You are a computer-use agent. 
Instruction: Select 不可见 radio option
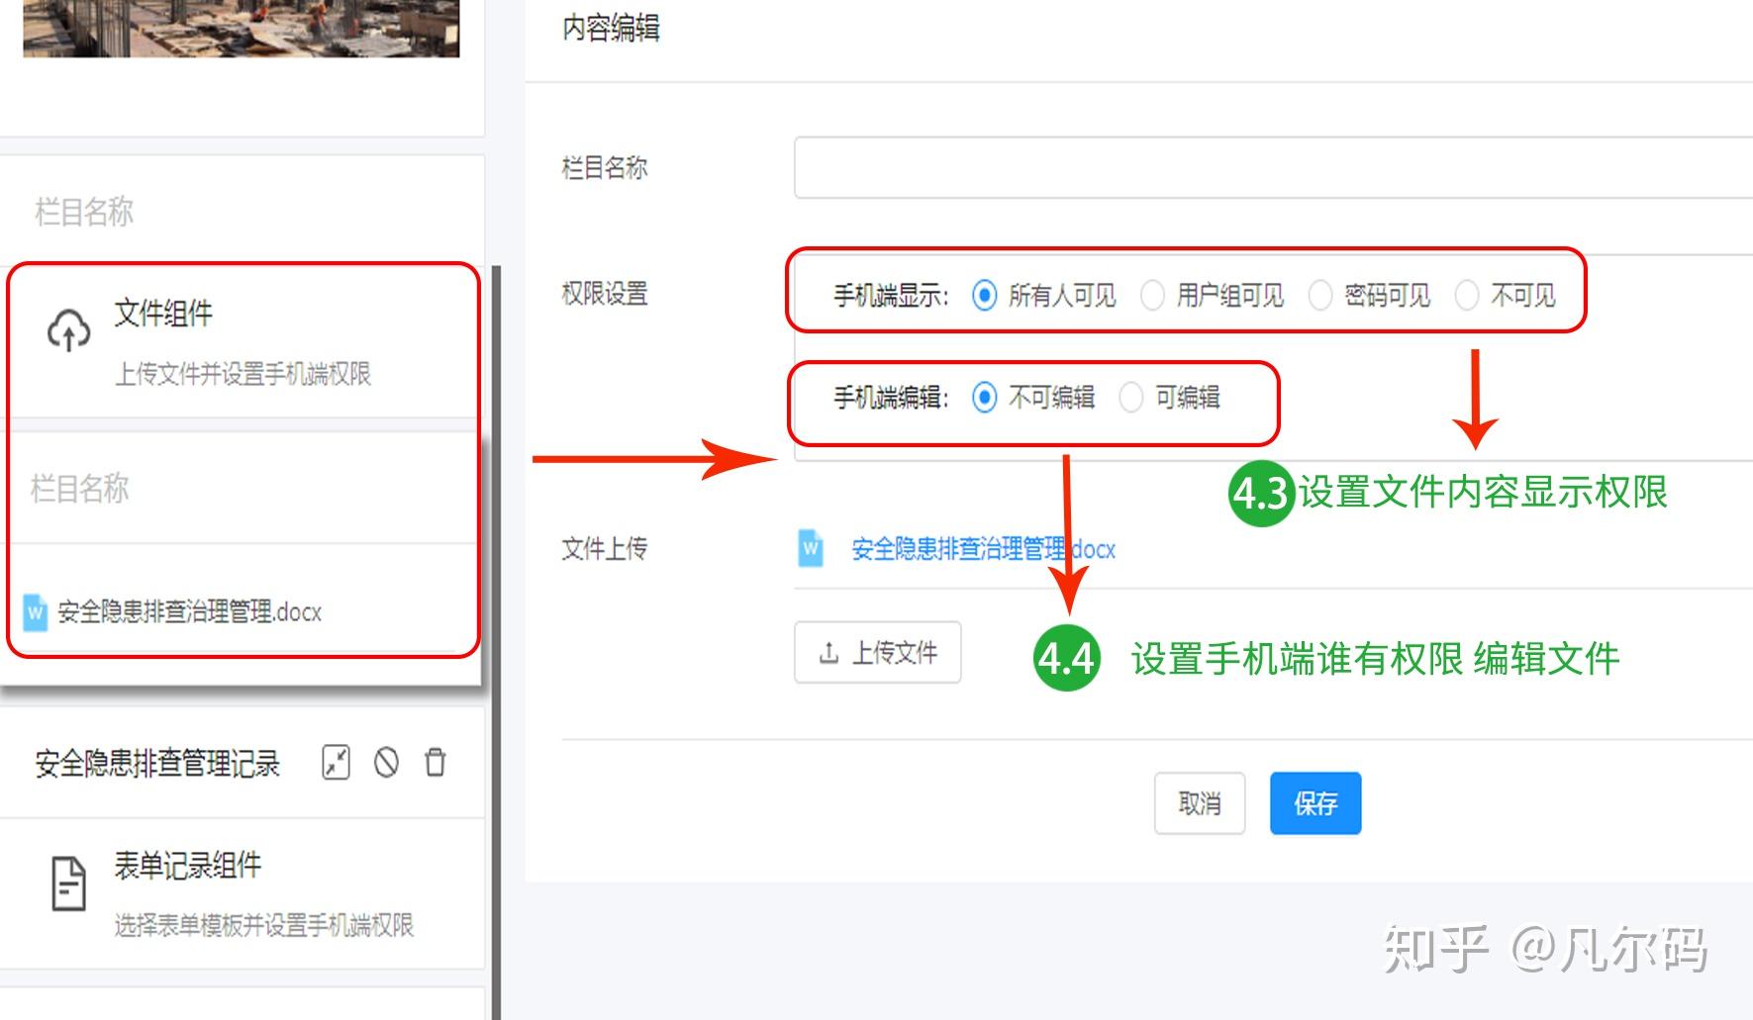[1467, 295]
